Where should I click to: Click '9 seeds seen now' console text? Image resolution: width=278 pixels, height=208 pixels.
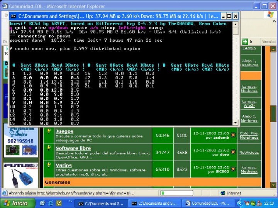32,49
